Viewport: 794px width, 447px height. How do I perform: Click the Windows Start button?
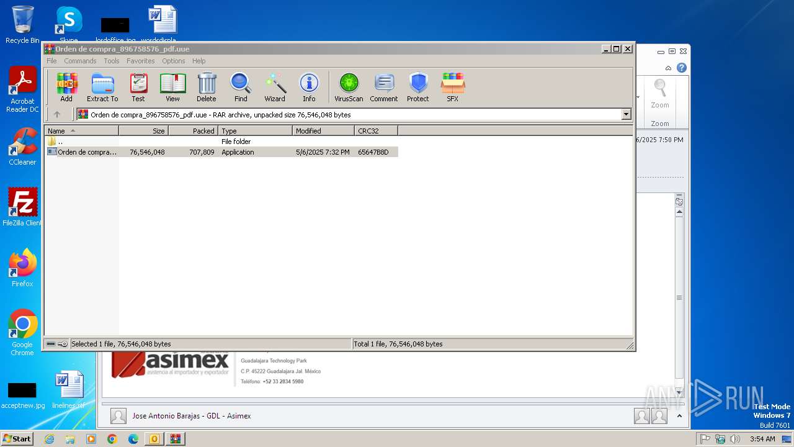tap(17, 439)
